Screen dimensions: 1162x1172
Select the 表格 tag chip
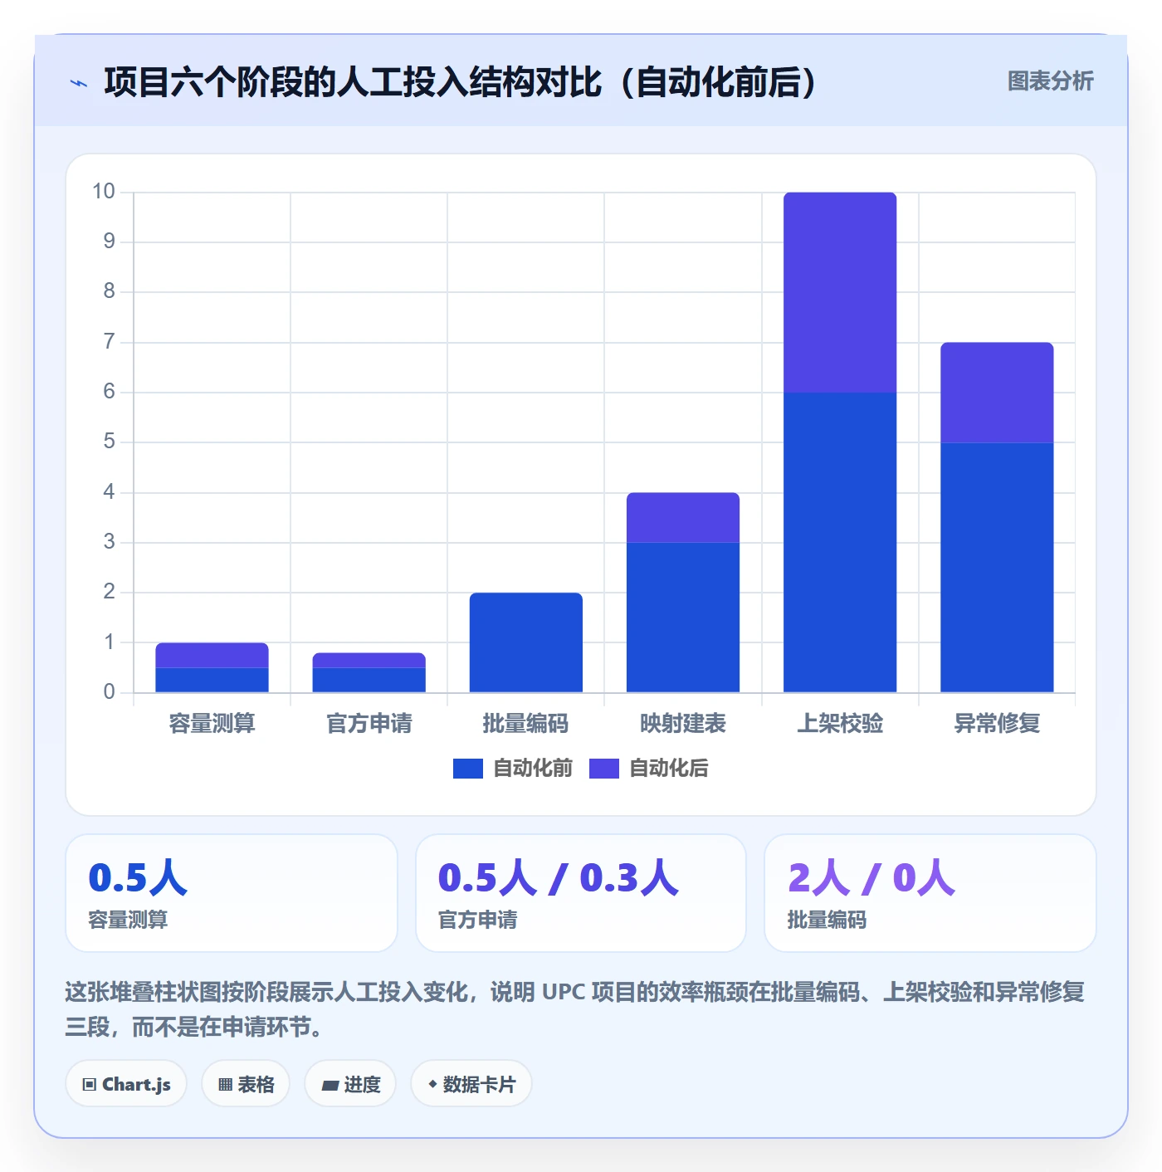coord(246,1084)
